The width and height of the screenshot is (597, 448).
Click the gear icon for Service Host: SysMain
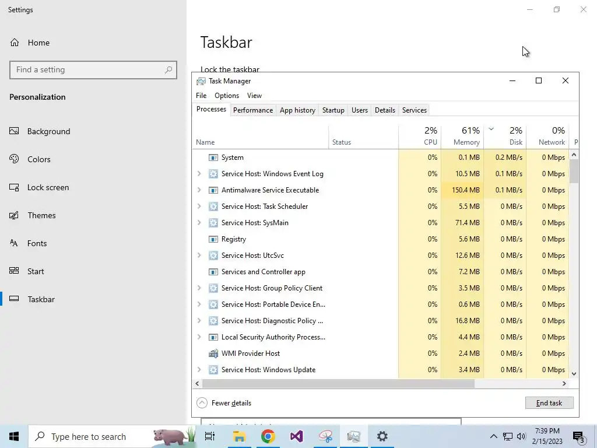pos(213,223)
